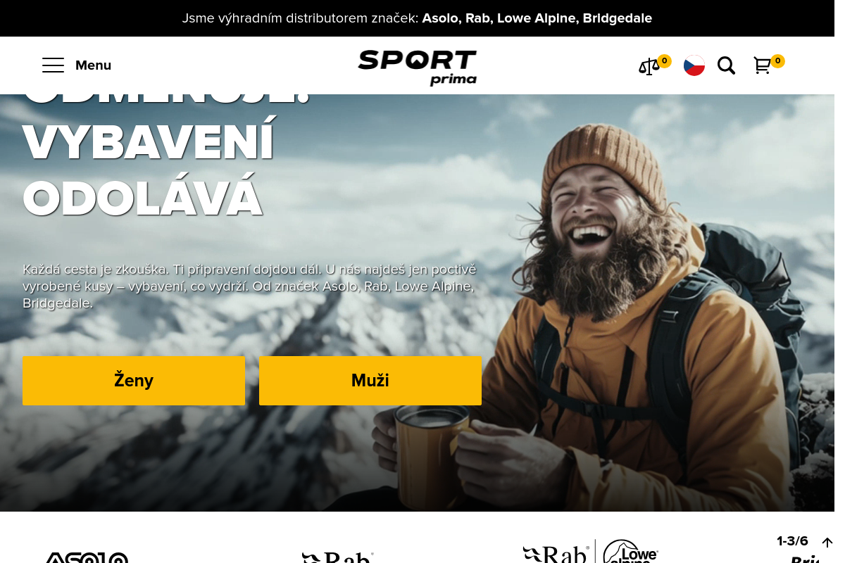Click the Menu label text
This screenshot has height=563, width=845.
tap(93, 65)
